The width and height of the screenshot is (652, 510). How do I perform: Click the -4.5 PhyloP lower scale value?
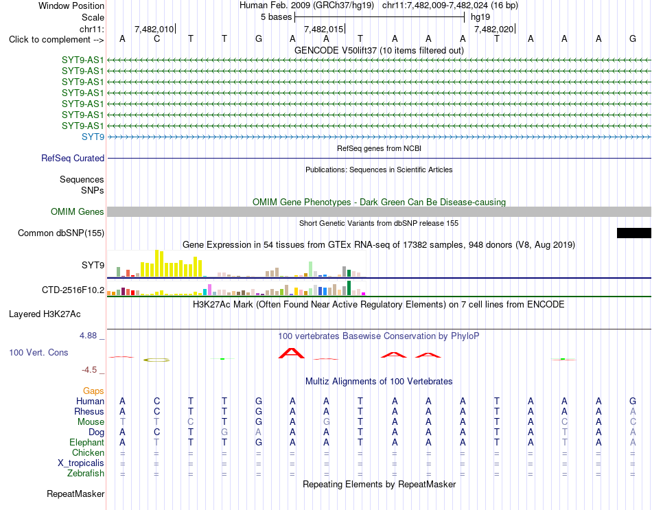click(x=89, y=370)
